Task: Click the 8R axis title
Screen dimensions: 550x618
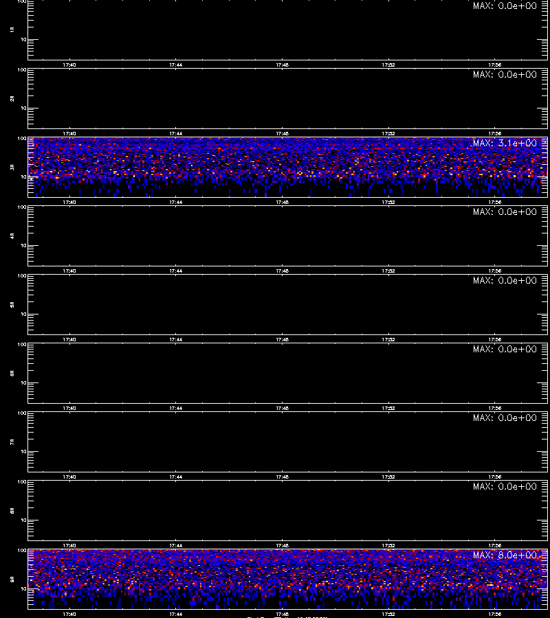Action: (12, 510)
